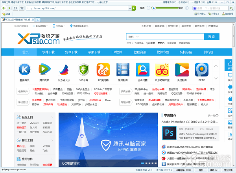The height and width of the screenshot is (173, 236).
Task: Expand the 系统工具 category arrow
Action: [x=52, y=117]
